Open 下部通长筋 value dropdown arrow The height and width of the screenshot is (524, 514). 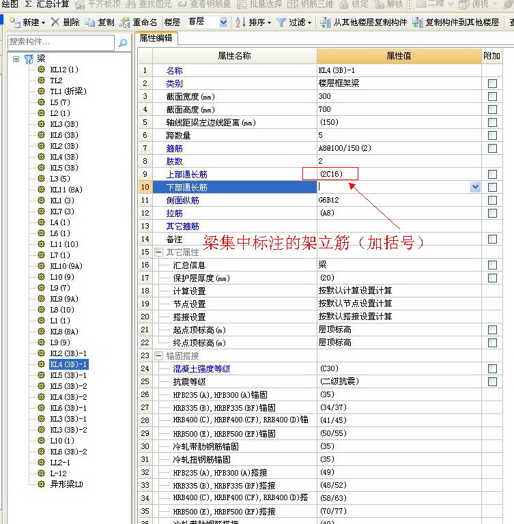(x=475, y=187)
